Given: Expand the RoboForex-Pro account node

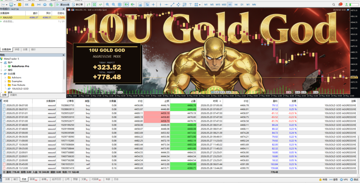Looking at the screenshot, I should click(x=5, y=66).
